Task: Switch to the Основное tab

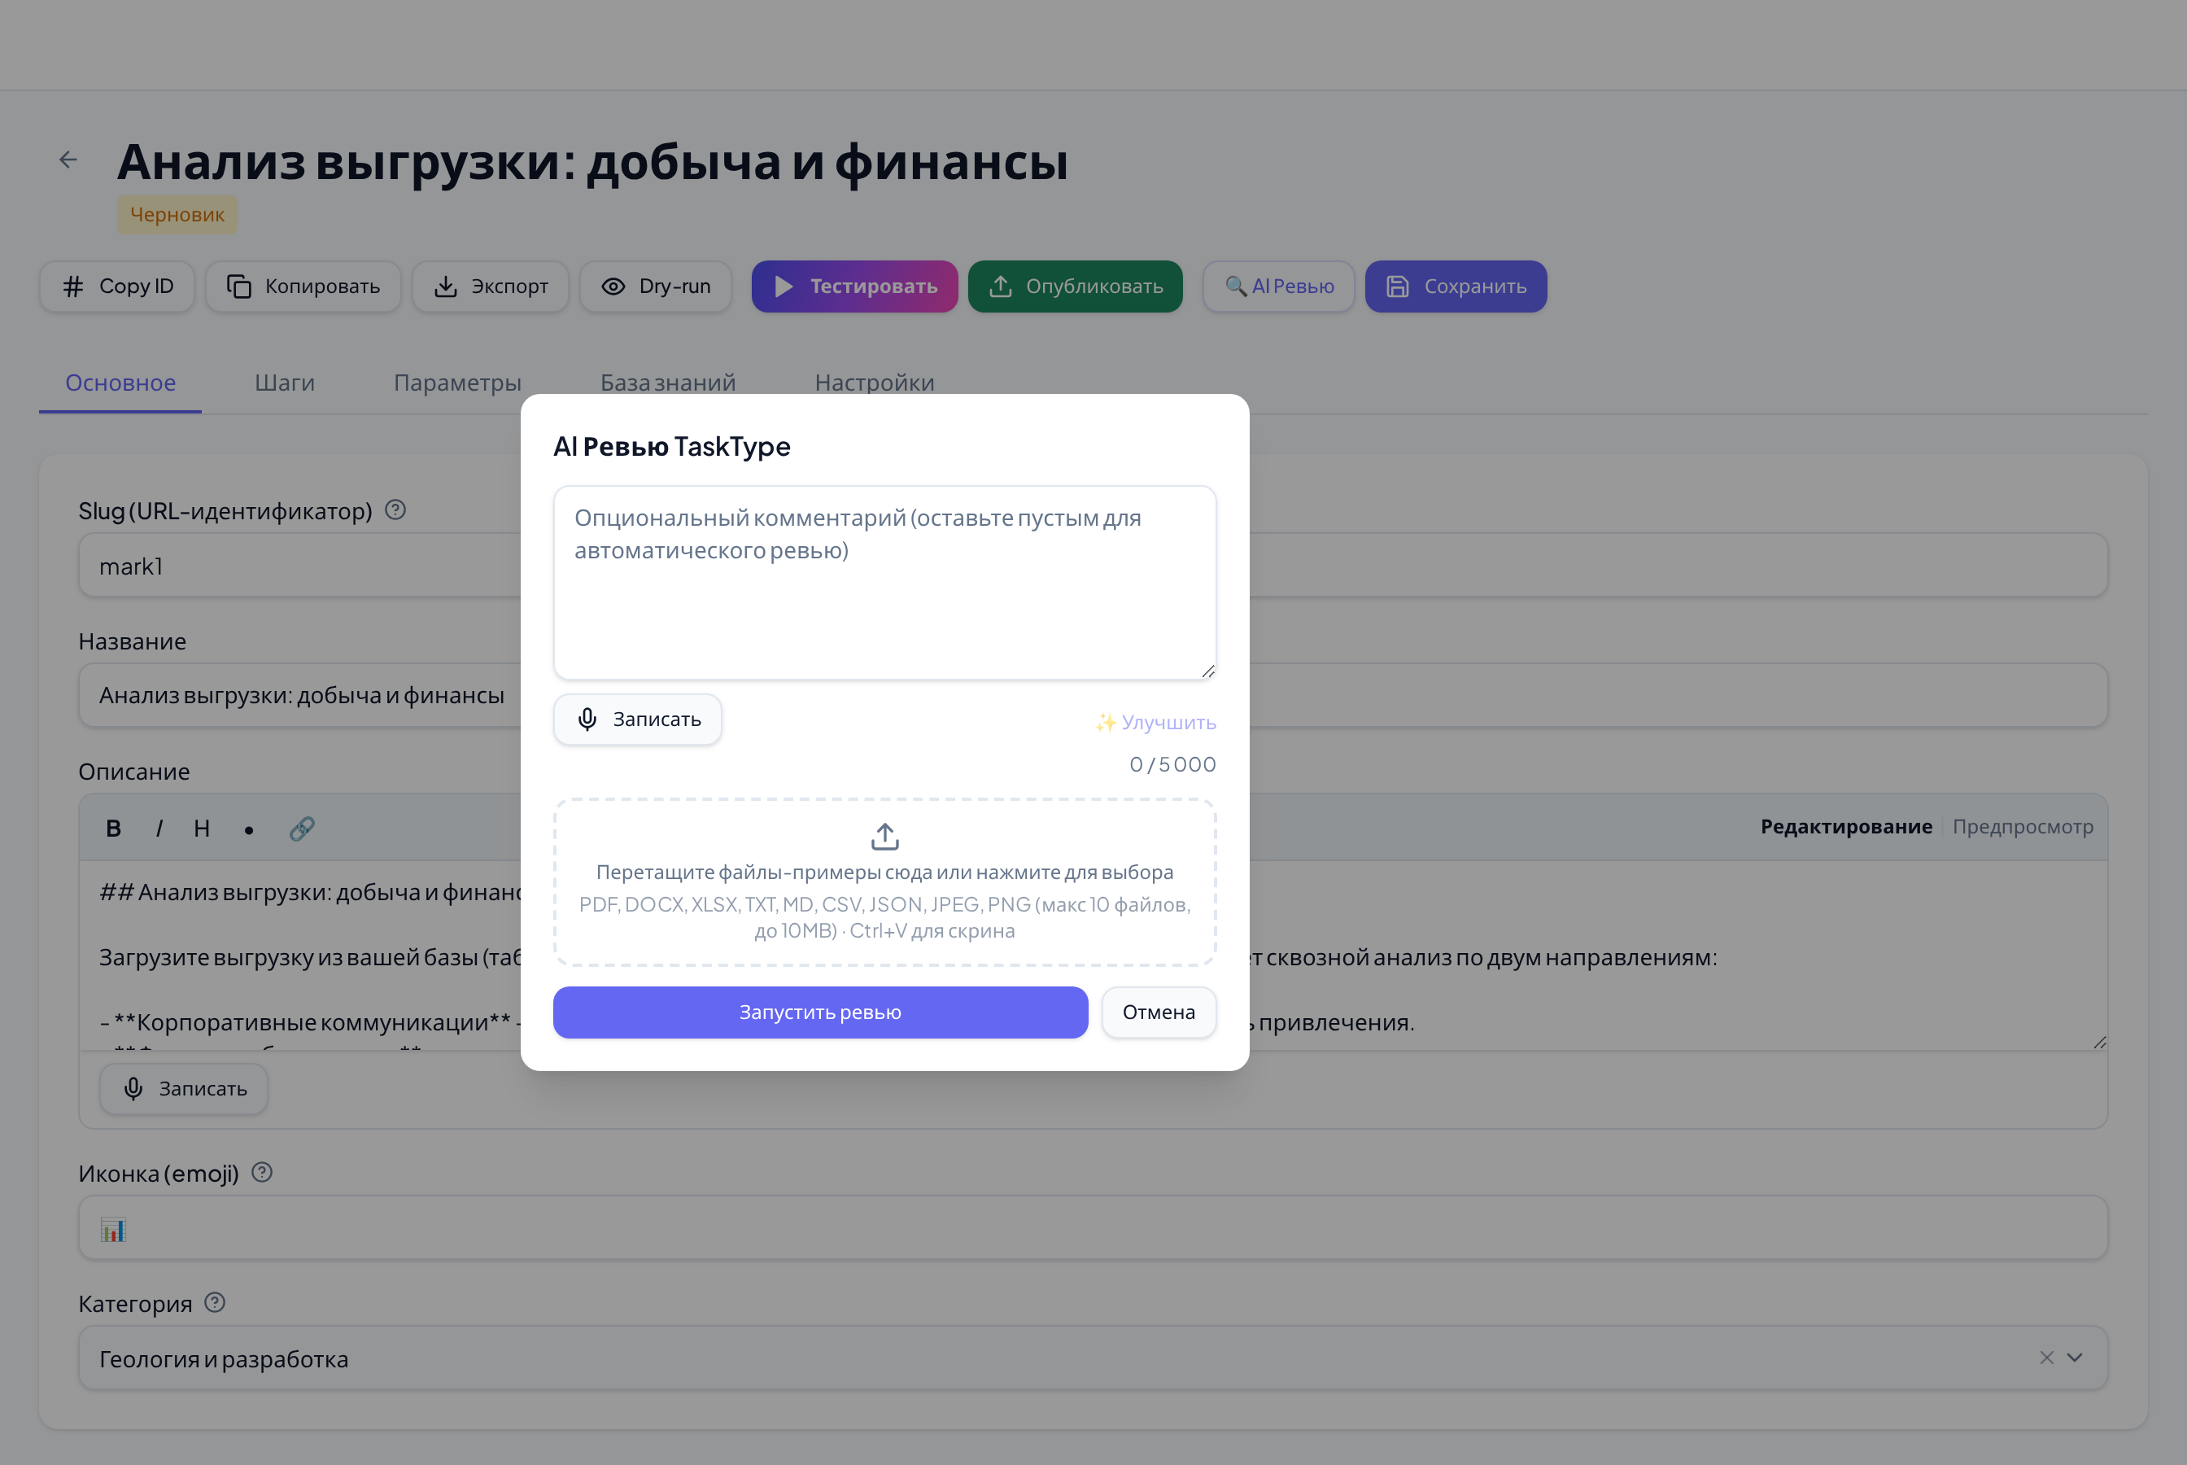Action: coord(120,383)
